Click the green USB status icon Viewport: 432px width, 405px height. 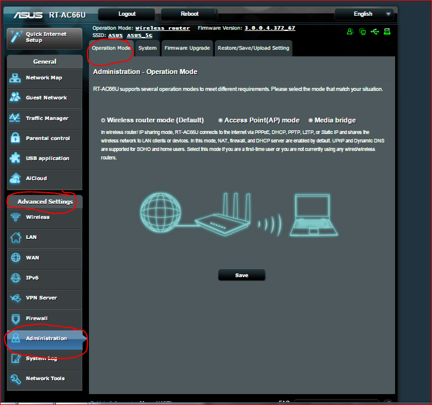click(375, 32)
